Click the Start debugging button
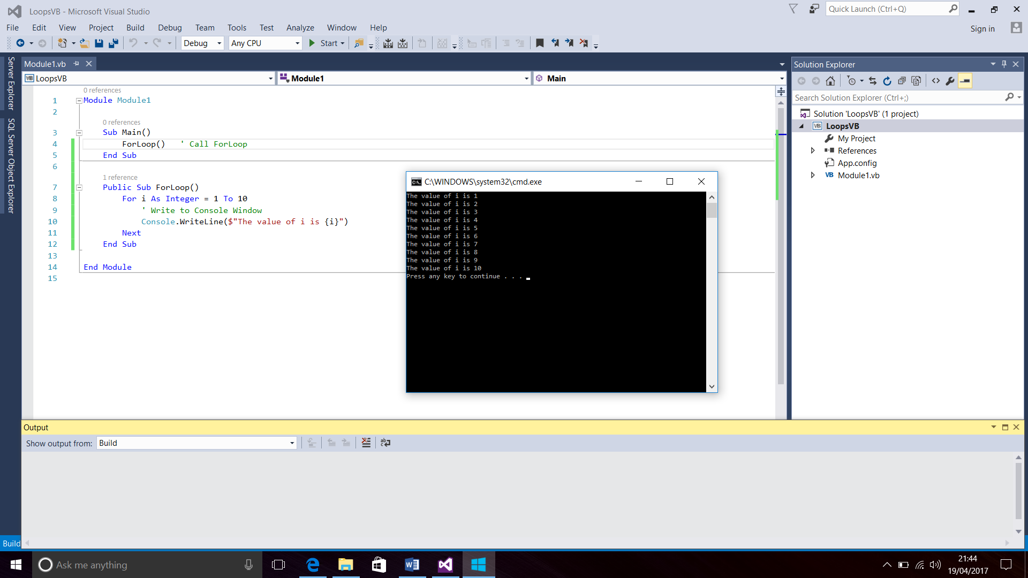1028x578 pixels. click(x=323, y=43)
